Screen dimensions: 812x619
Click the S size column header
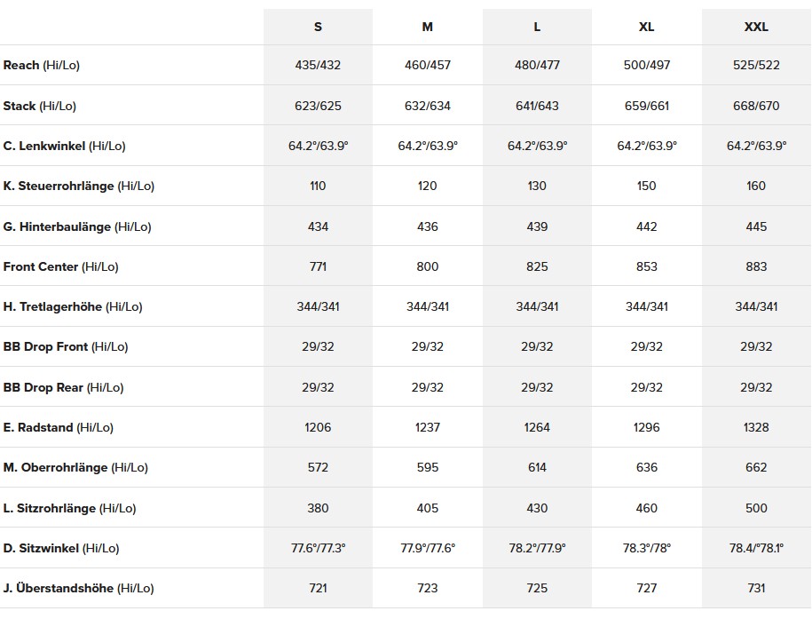pos(318,27)
